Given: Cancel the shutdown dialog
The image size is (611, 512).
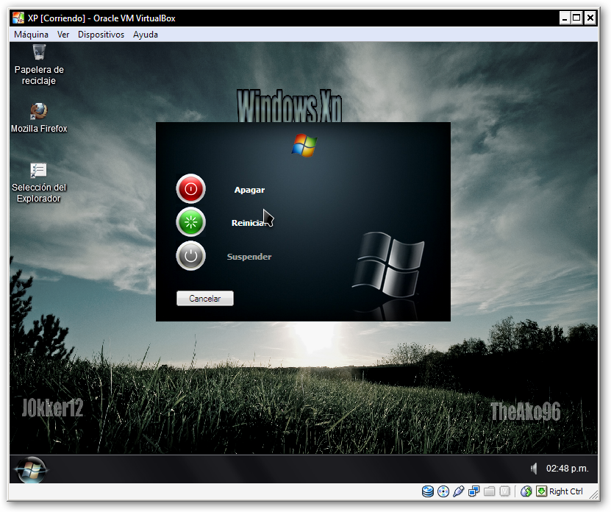Looking at the screenshot, I should (x=205, y=299).
